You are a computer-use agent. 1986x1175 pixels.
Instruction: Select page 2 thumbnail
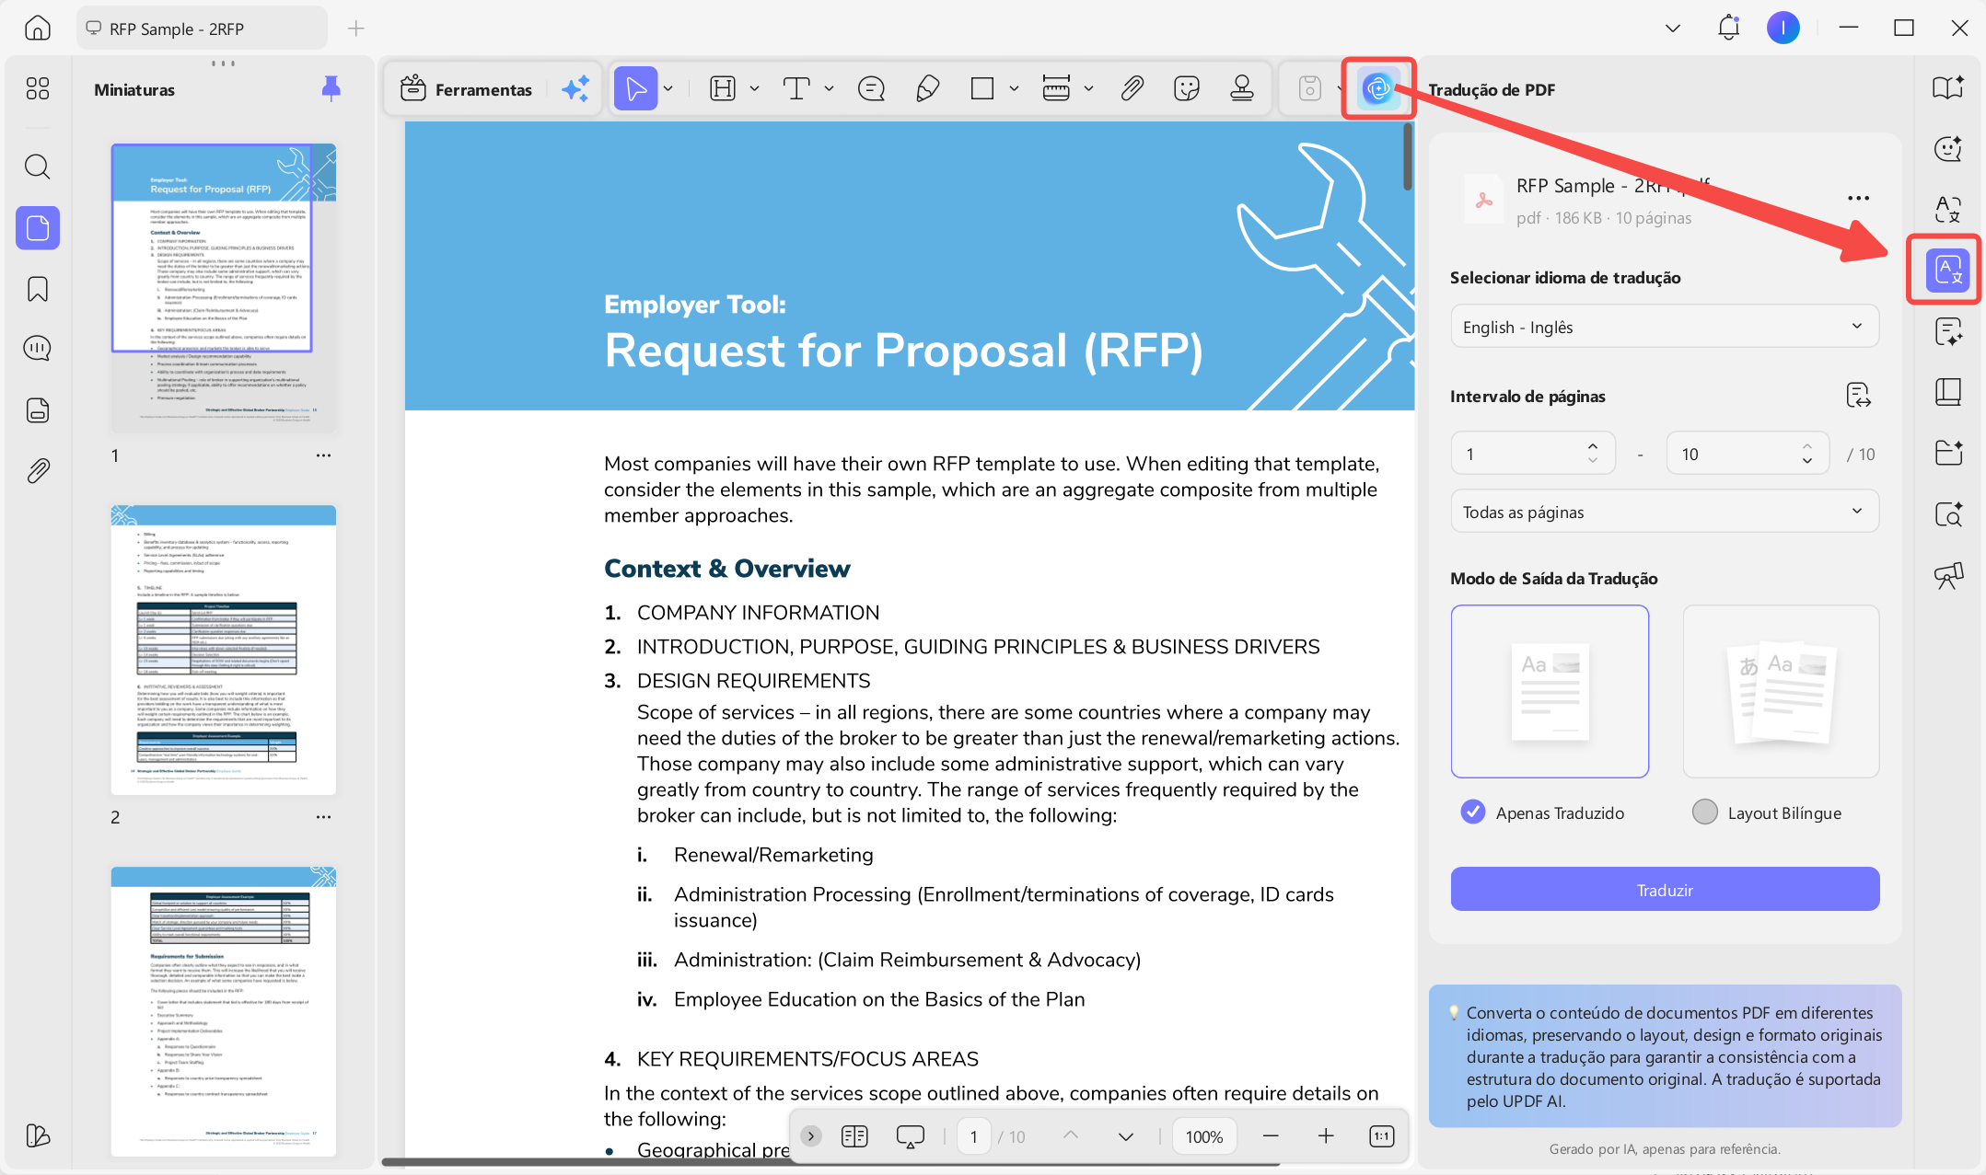pos(224,650)
